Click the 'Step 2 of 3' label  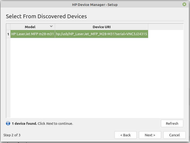click(12, 135)
